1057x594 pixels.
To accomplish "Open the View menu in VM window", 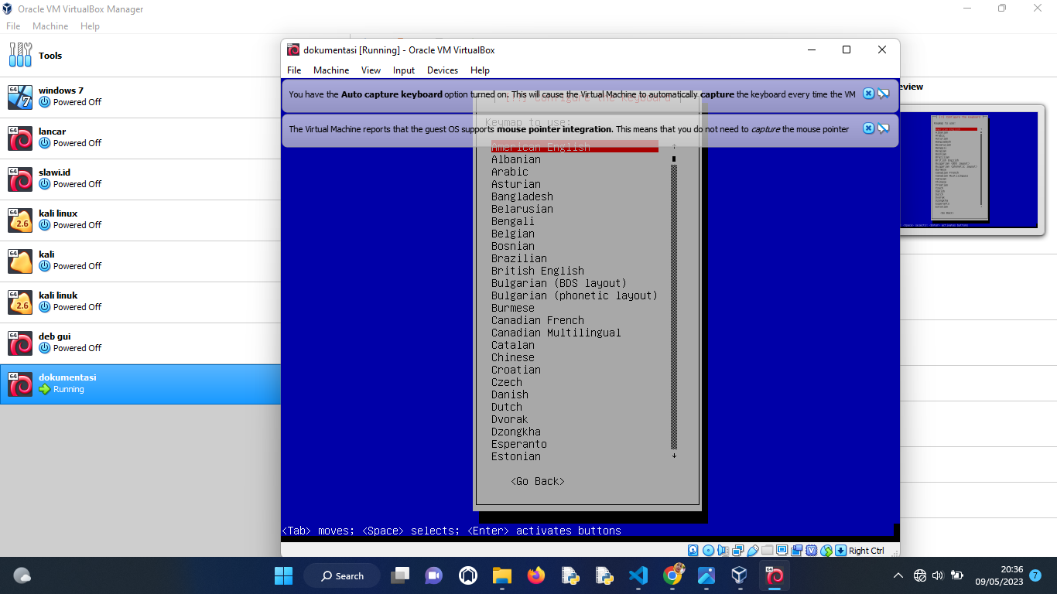I will [371, 70].
